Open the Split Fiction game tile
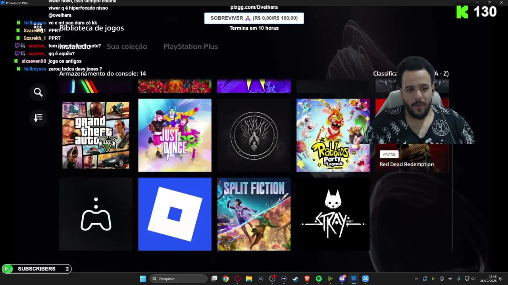508x285 pixels. (254, 214)
